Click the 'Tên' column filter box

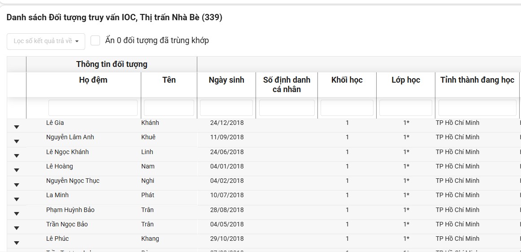coord(169,108)
